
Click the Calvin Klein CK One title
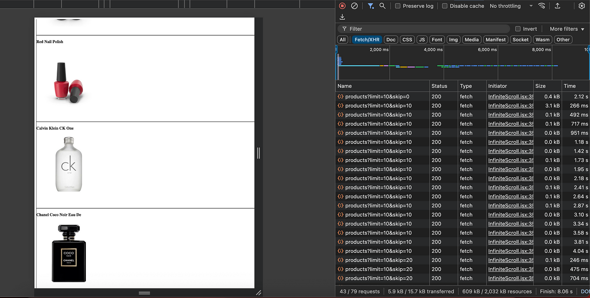(55, 128)
